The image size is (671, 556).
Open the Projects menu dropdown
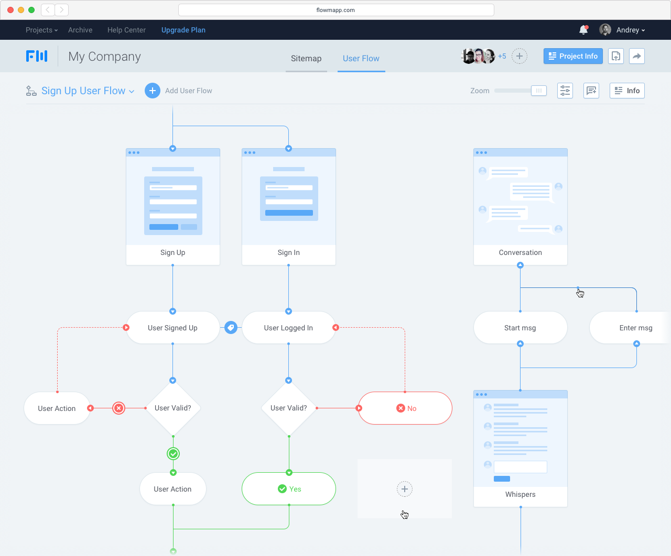coord(41,30)
